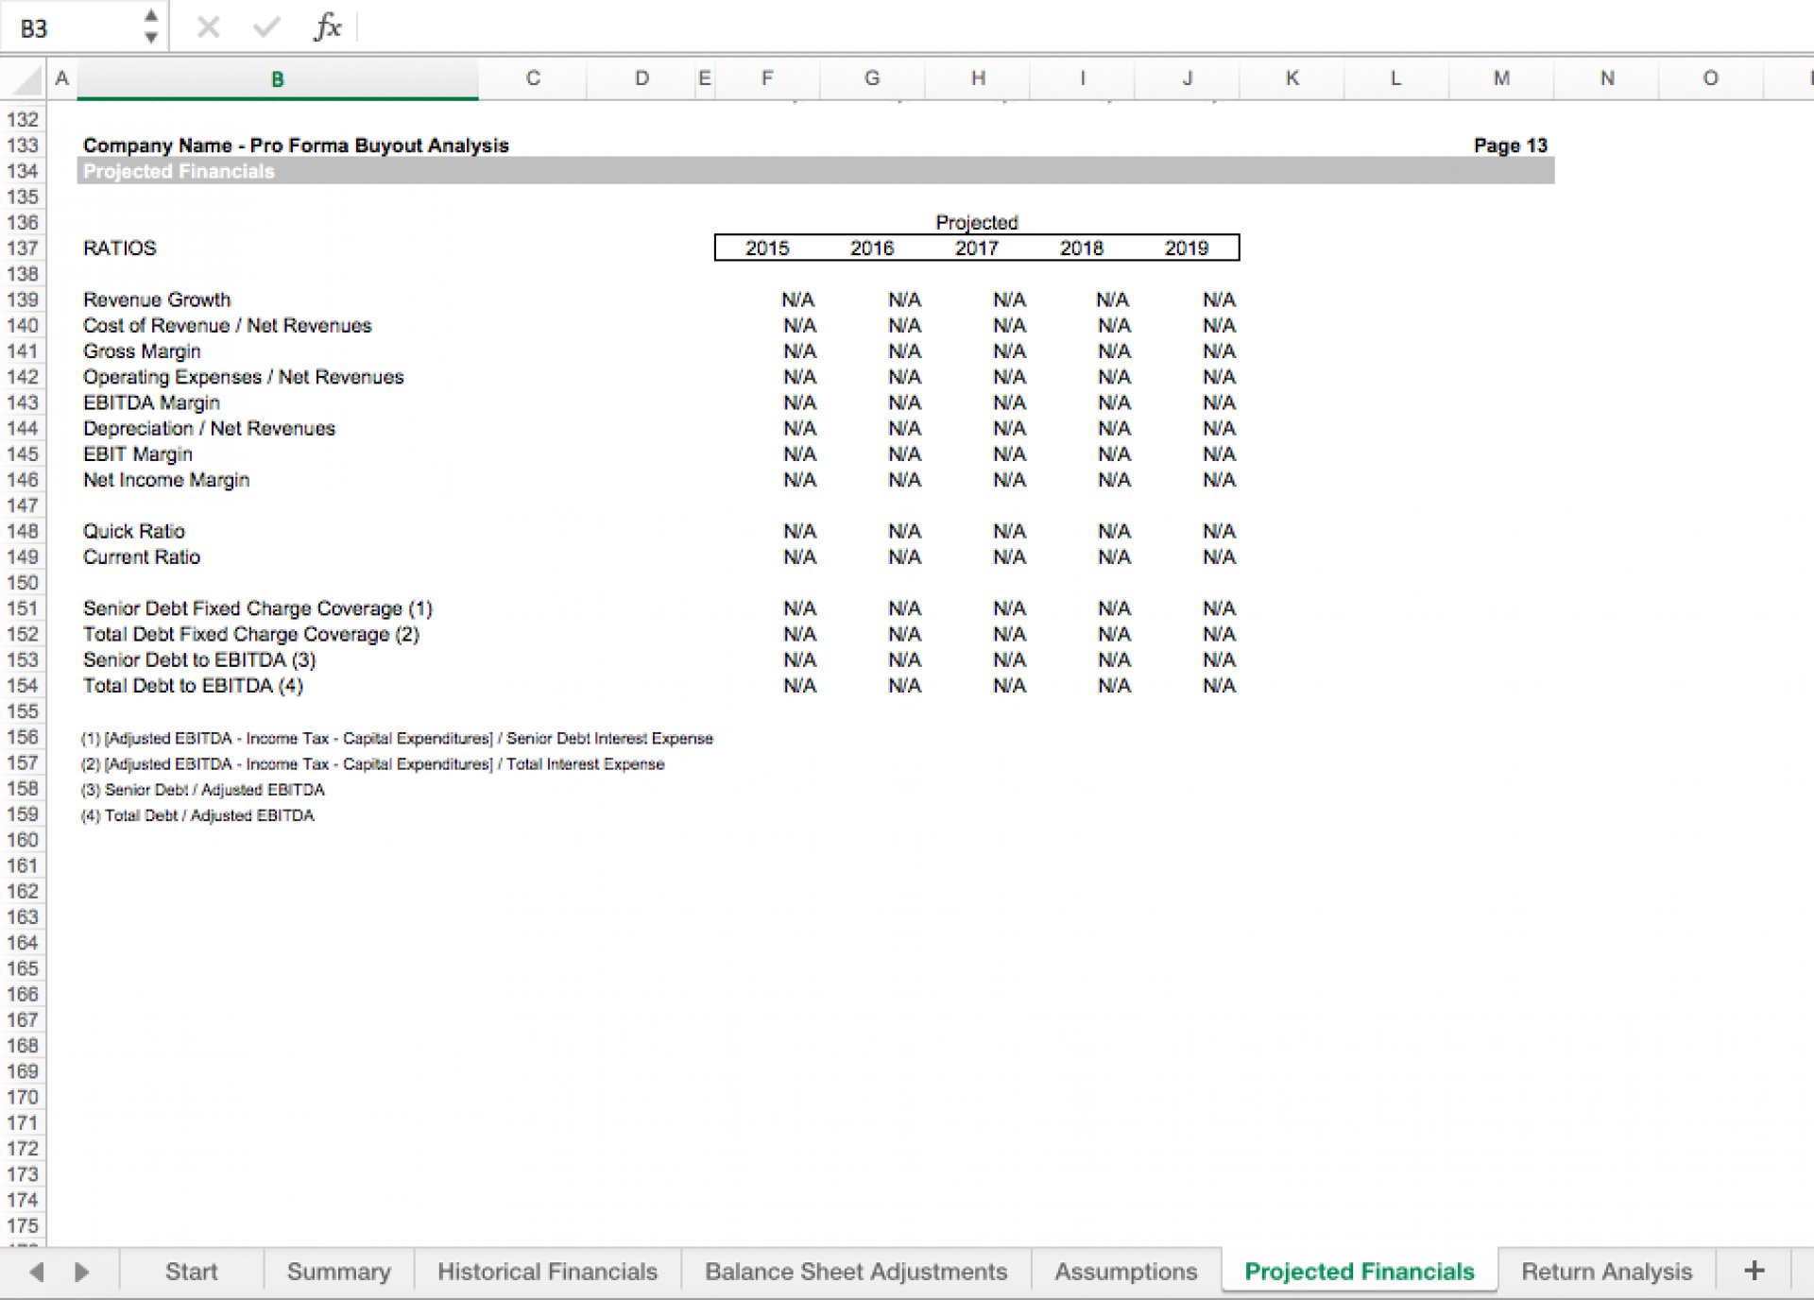Switch to the Start sheet tab

pyautogui.click(x=191, y=1272)
